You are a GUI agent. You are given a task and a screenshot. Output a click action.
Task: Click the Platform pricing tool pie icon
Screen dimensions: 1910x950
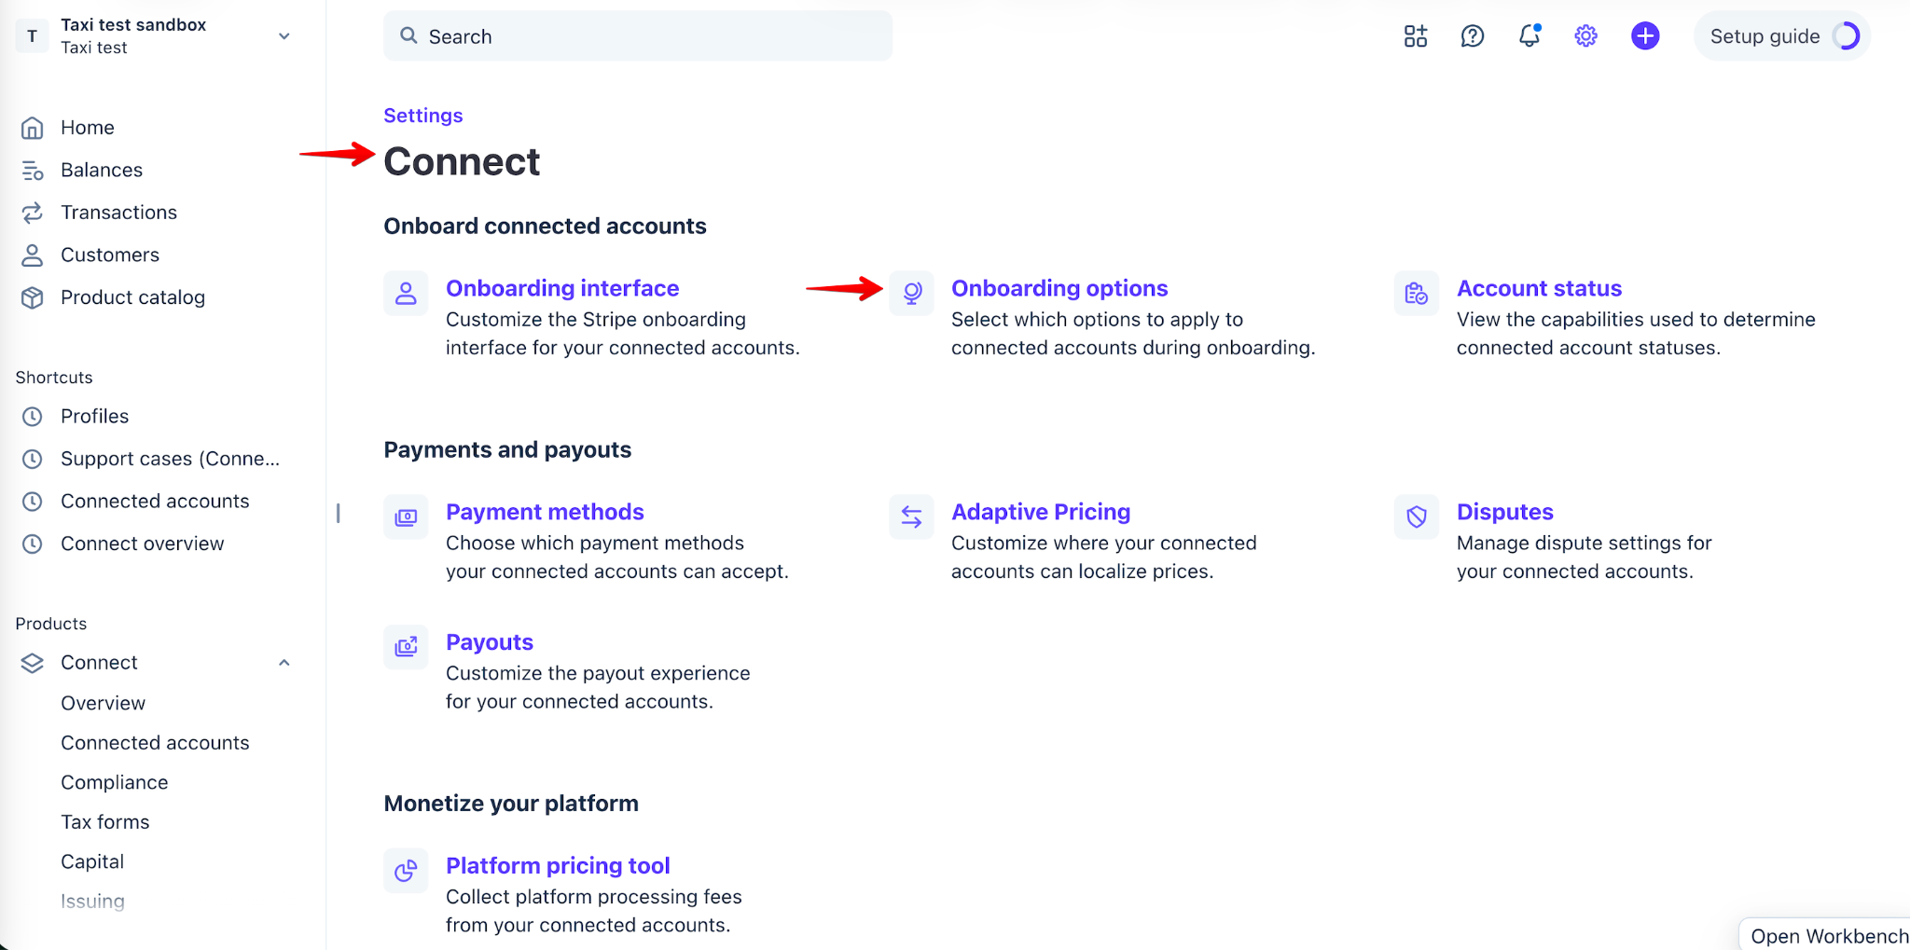point(406,871)
